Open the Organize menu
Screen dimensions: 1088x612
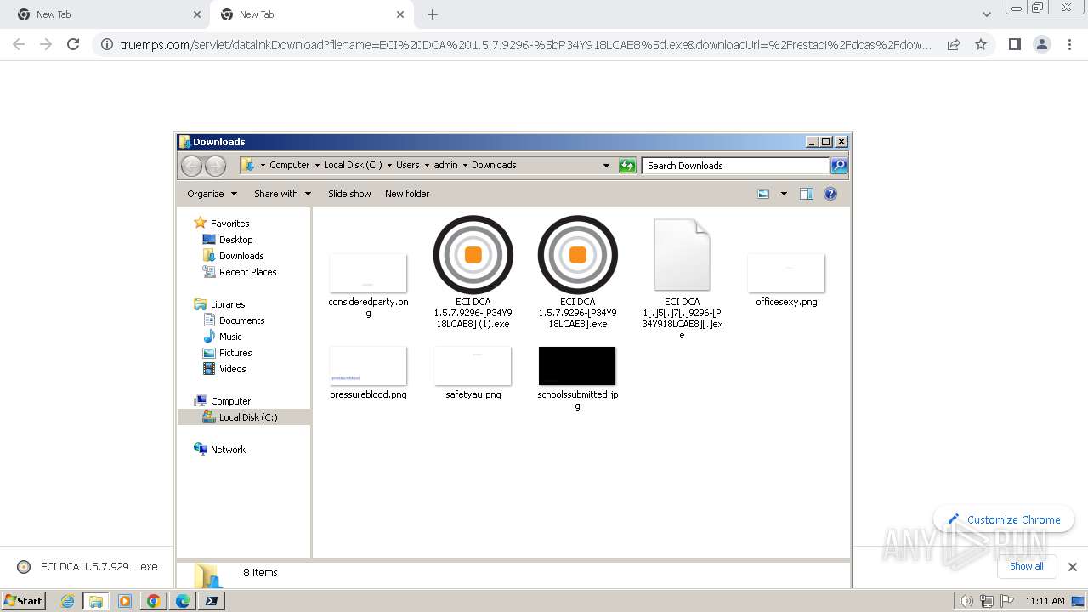pos(212,194)
